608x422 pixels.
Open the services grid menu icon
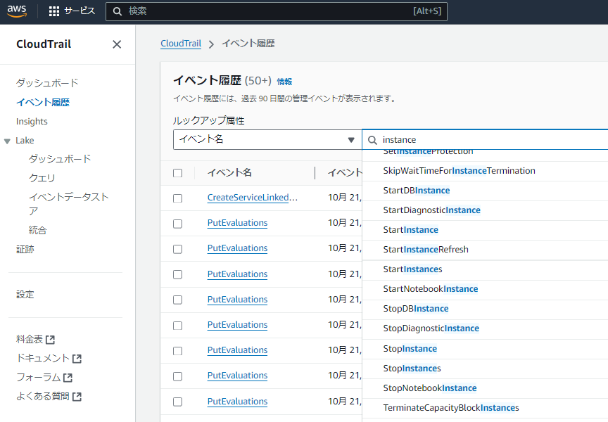coord(54,11)
